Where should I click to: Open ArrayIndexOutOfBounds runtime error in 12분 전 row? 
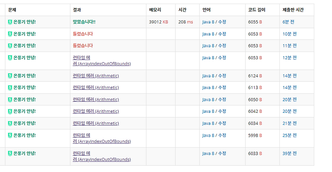tap(102, 61)
